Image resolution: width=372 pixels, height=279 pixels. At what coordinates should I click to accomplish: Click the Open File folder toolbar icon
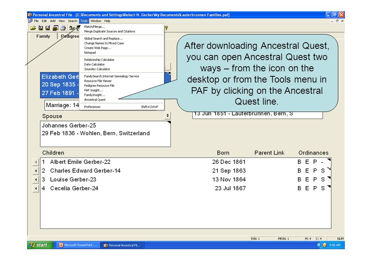33,28
